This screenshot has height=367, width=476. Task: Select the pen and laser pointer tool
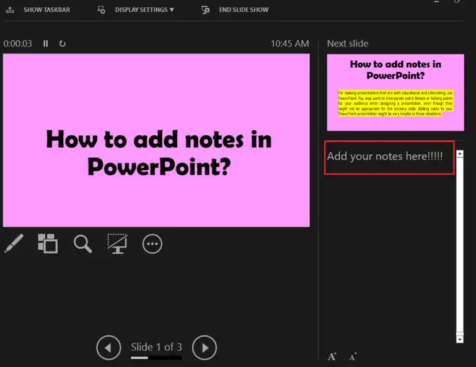click(14, 244)
